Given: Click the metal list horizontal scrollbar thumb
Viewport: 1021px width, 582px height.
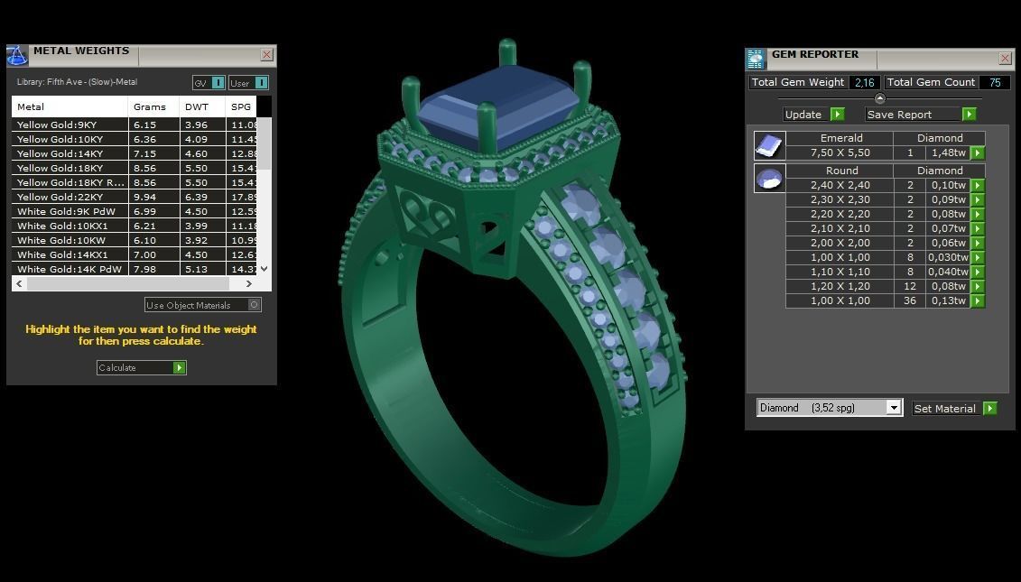Looking at the screenshot, I should [x=127, y=284].
